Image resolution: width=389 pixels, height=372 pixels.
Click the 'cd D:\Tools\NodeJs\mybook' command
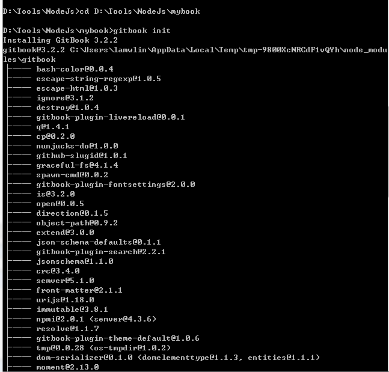pos(139,11)
